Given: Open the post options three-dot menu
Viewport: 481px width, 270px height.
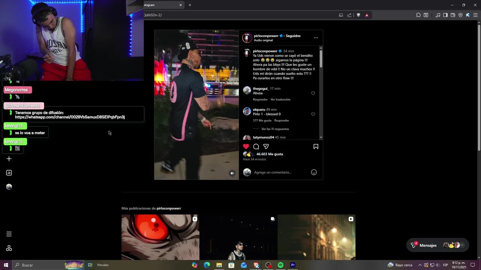Looking at the screenshot, I should coord(316,38).
